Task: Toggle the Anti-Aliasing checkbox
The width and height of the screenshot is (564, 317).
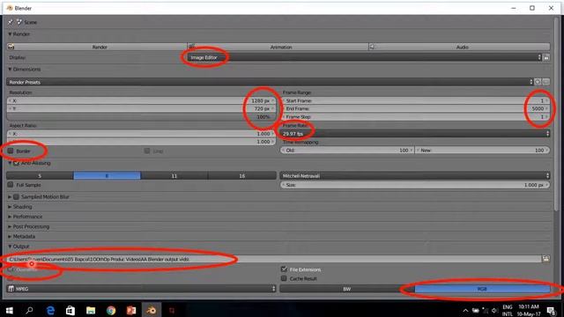Action: click(x=16, y=163)
